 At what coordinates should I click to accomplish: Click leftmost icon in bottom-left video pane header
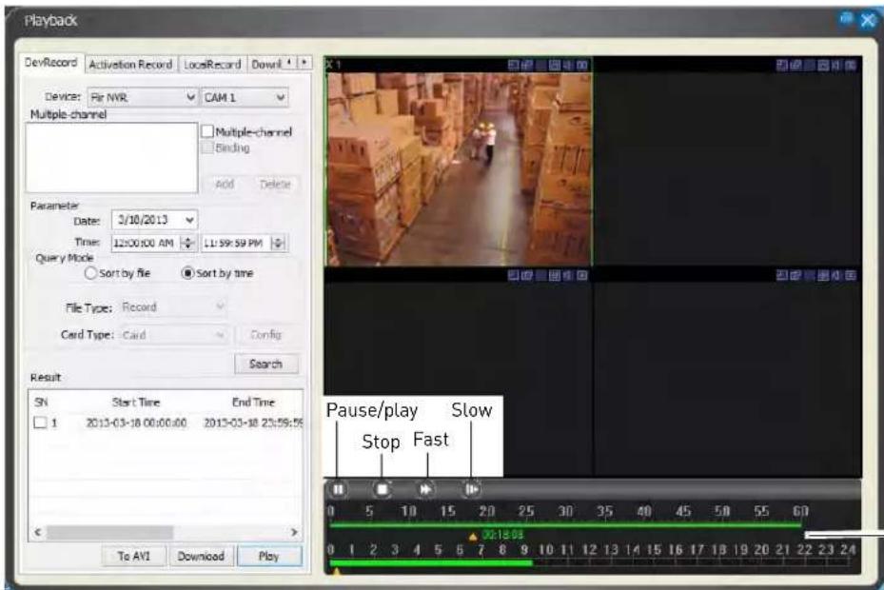513,275
